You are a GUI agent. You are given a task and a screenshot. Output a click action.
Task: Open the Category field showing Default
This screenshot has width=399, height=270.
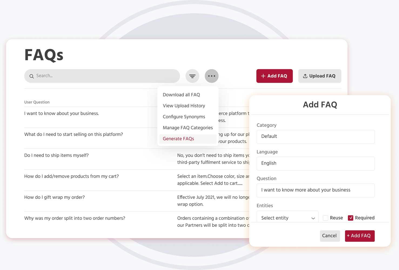[315, 137]
